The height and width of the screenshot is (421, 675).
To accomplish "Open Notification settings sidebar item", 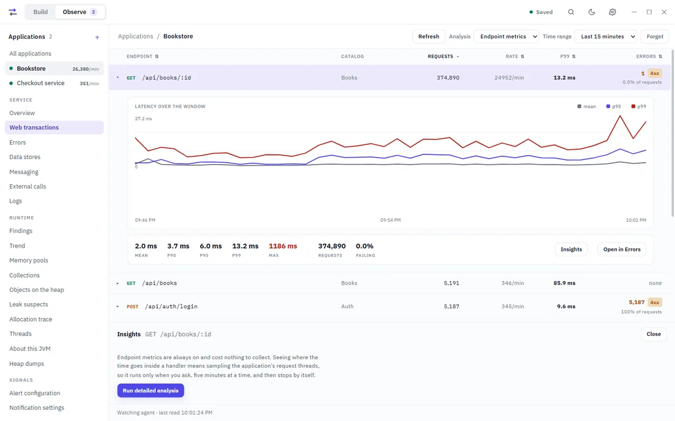I will [x=54, y=408].
